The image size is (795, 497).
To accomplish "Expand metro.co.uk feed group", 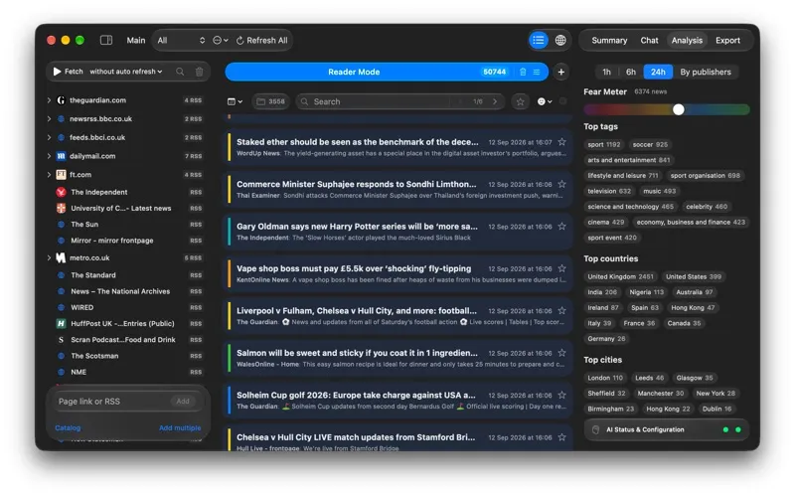I will (49, 257).
